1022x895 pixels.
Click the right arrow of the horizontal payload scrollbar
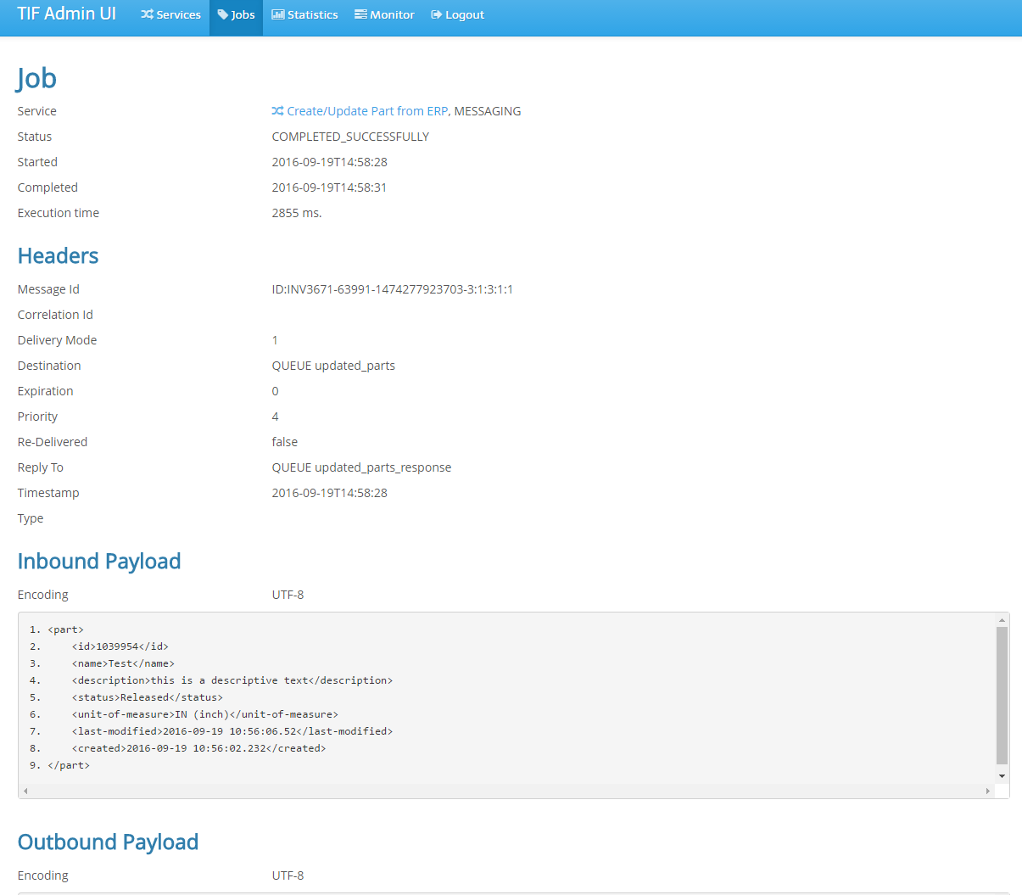click(987, 790)
